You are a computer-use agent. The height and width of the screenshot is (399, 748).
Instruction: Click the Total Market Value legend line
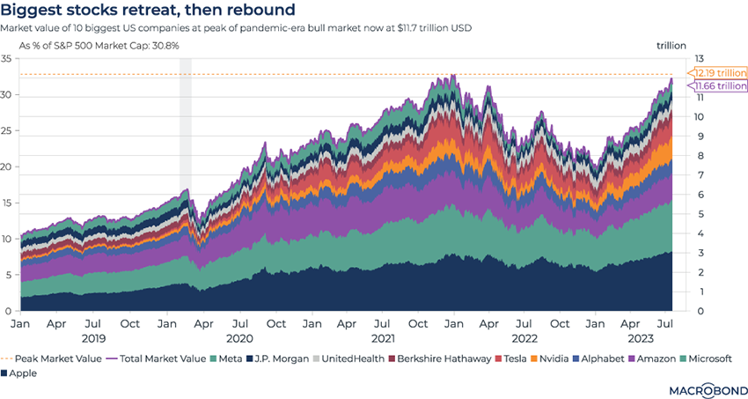tap(138, 358)
